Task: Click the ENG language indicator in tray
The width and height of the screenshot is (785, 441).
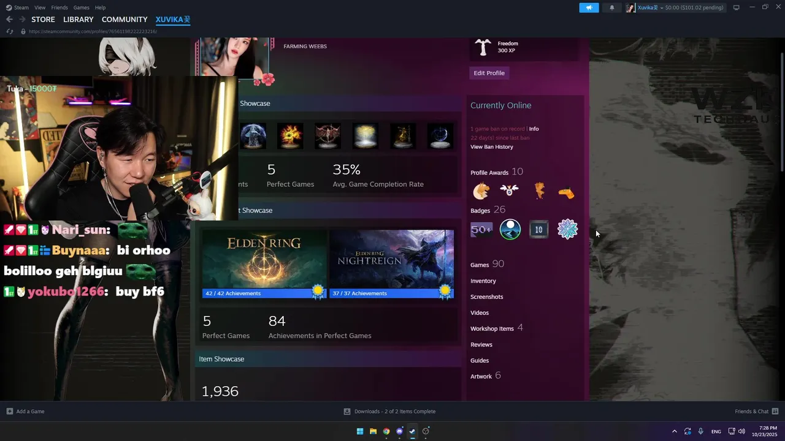Action: pos(716,431)
